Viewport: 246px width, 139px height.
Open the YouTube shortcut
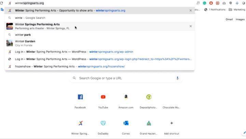coord(103,101)
